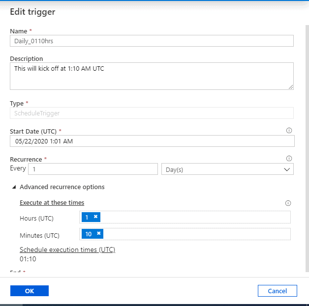The image size is (309, 306).
Task: Click the dialog vertical scrollbar
Action: 307,147
